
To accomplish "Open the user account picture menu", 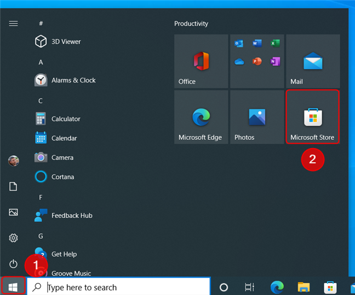I will tap(13, 161).
